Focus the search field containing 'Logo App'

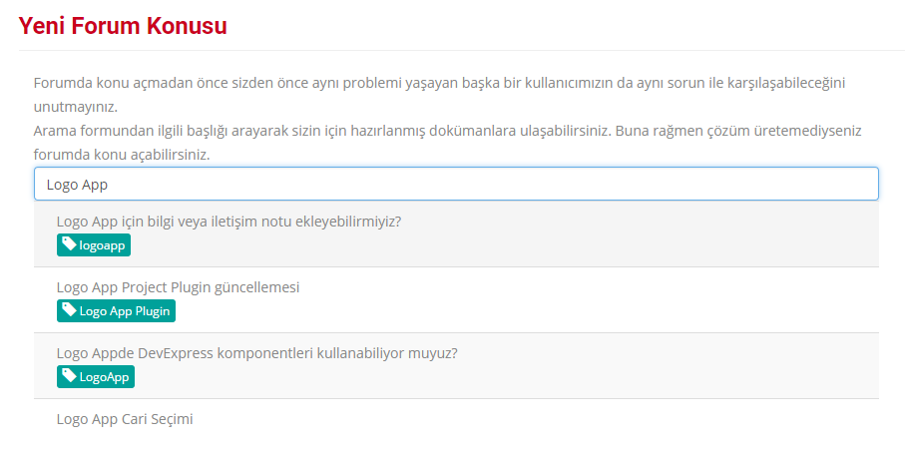coord(456,185)
